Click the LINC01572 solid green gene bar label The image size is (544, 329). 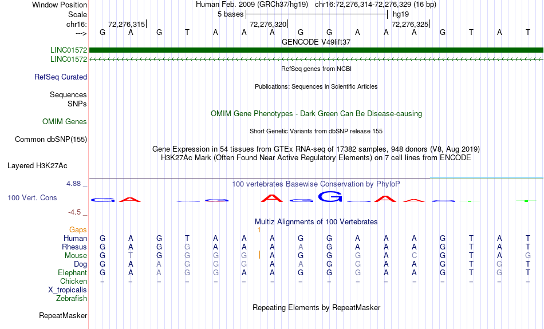point(69,50)
